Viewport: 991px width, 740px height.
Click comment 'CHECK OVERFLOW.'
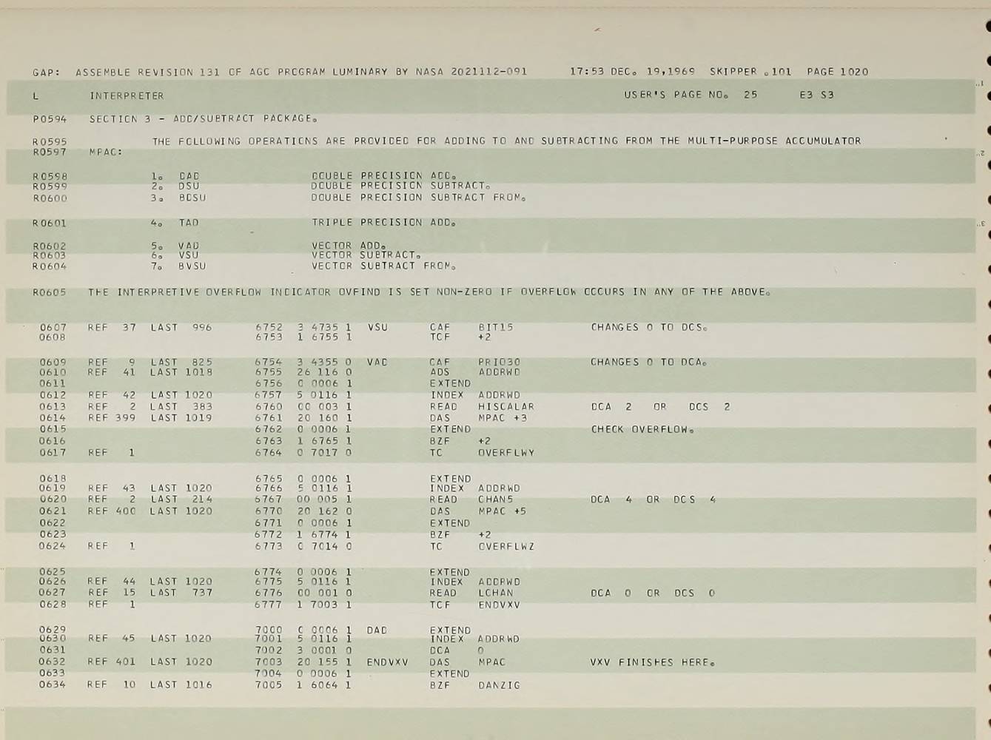pos(642,429)
